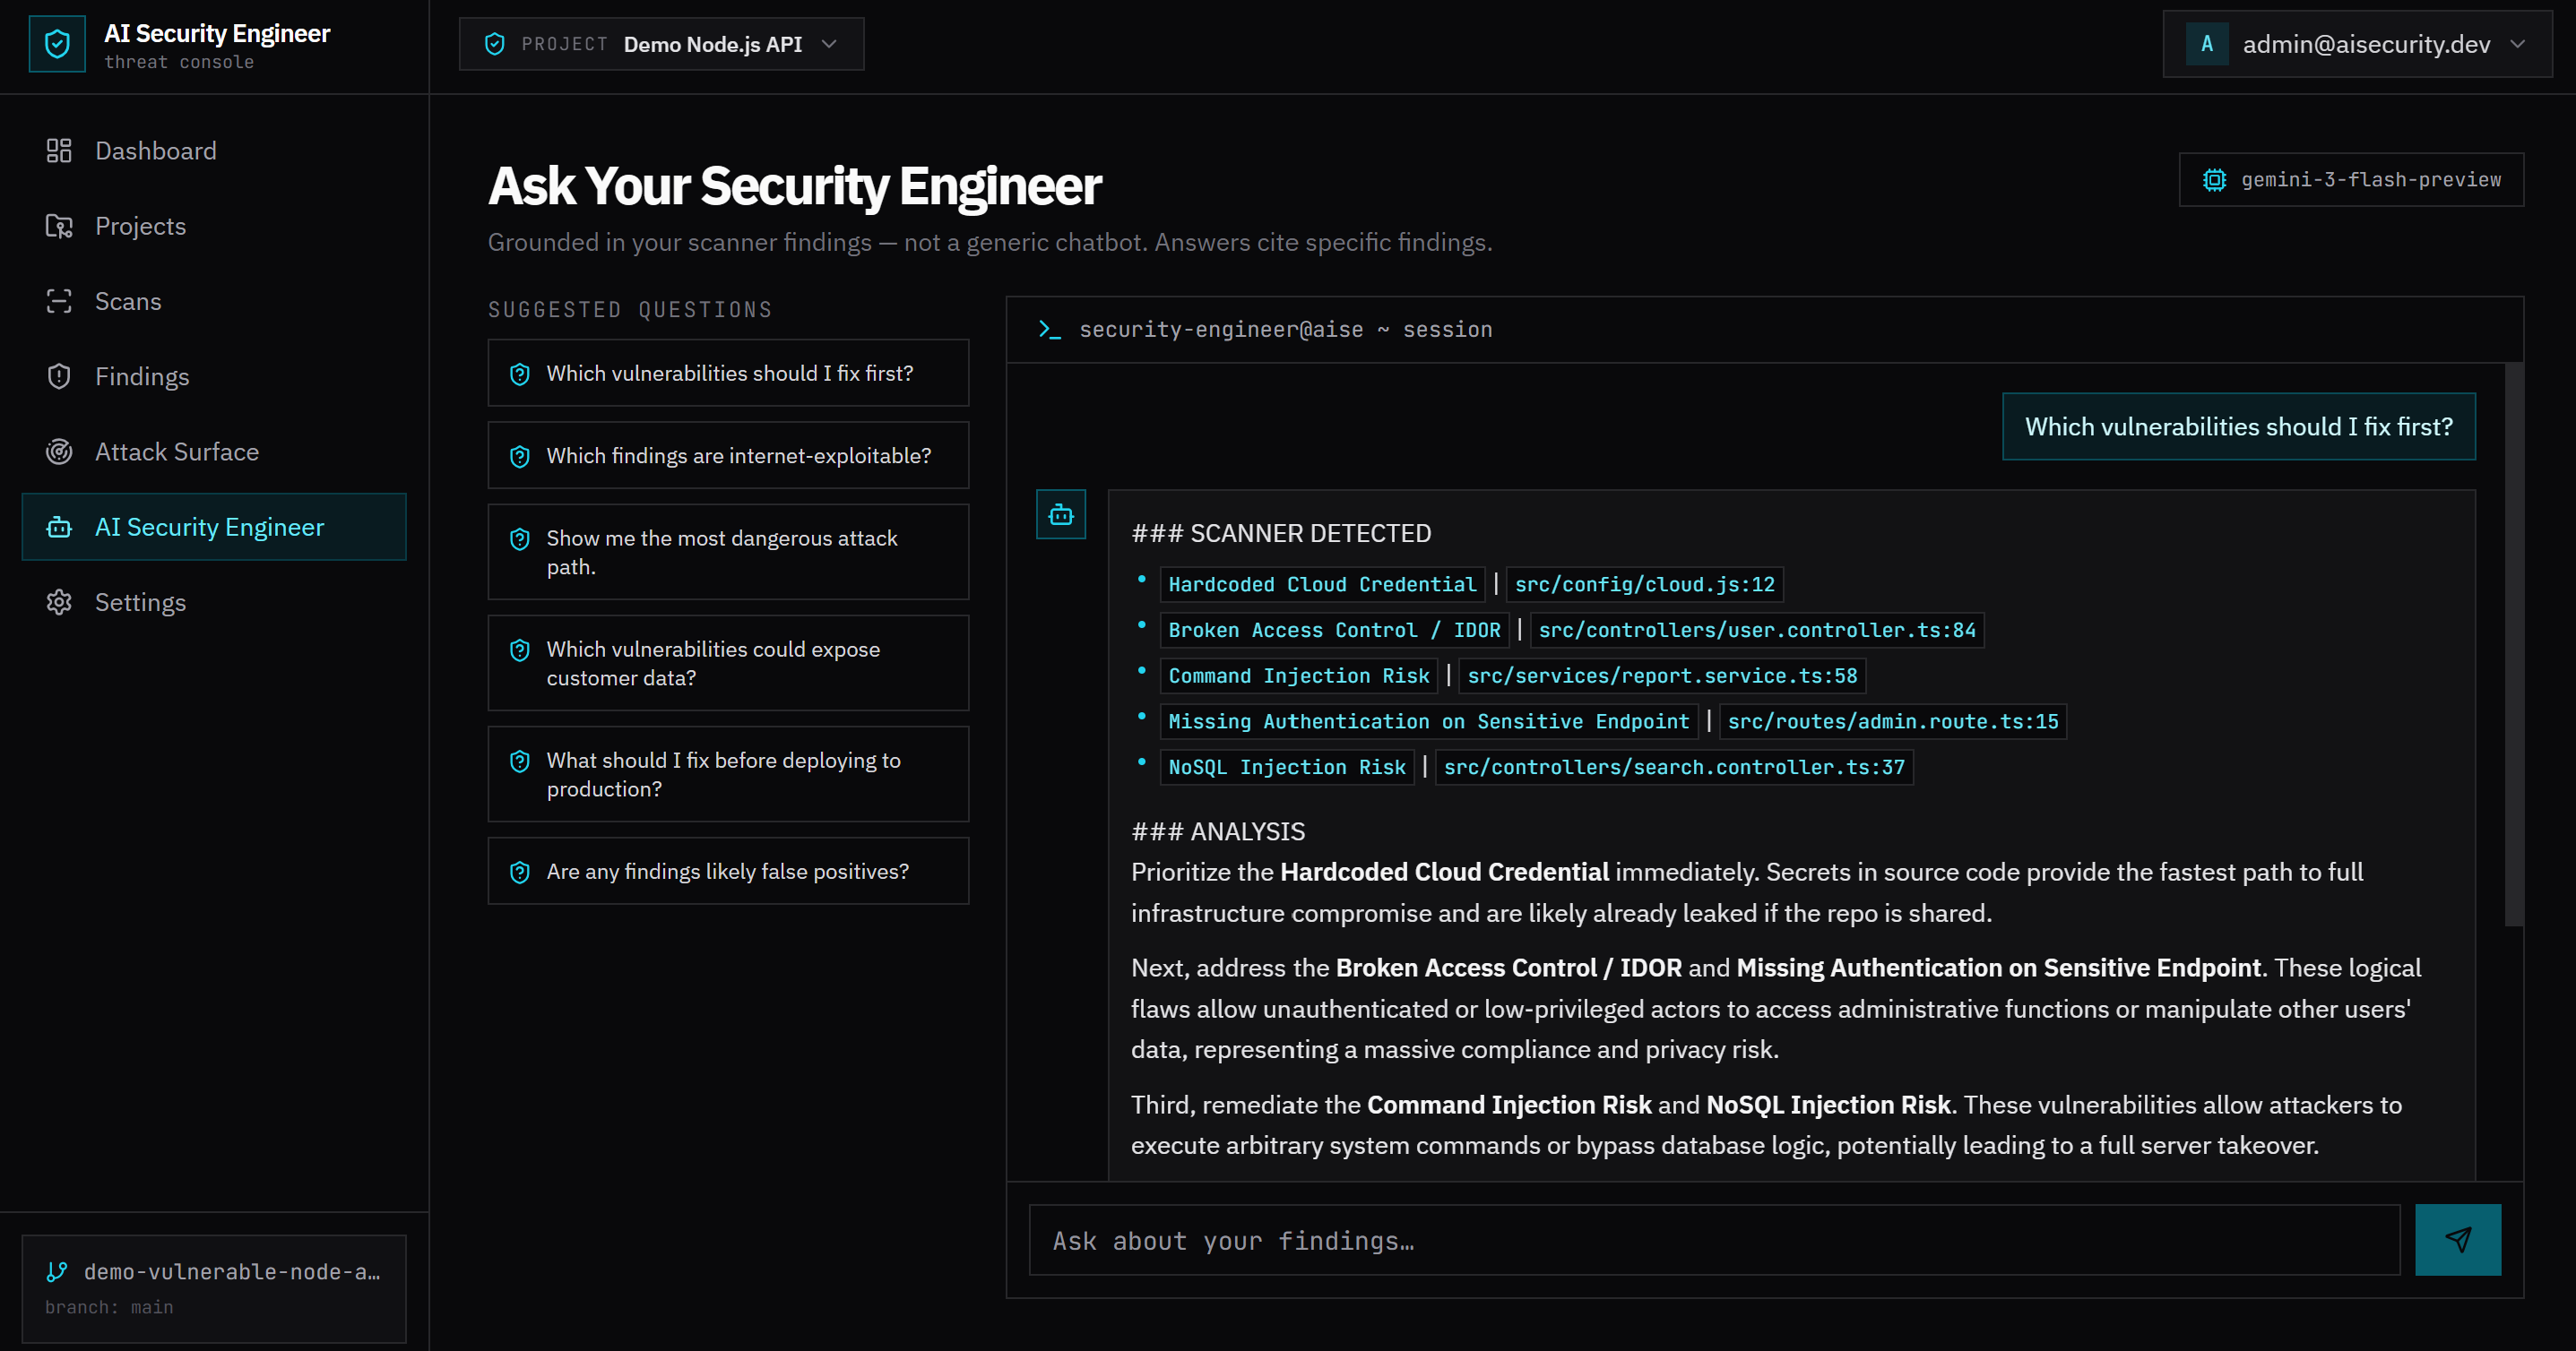Click the '### ANALYSIS' heading
Screen dimensions: 2576x1351
tap(1218, 831)
